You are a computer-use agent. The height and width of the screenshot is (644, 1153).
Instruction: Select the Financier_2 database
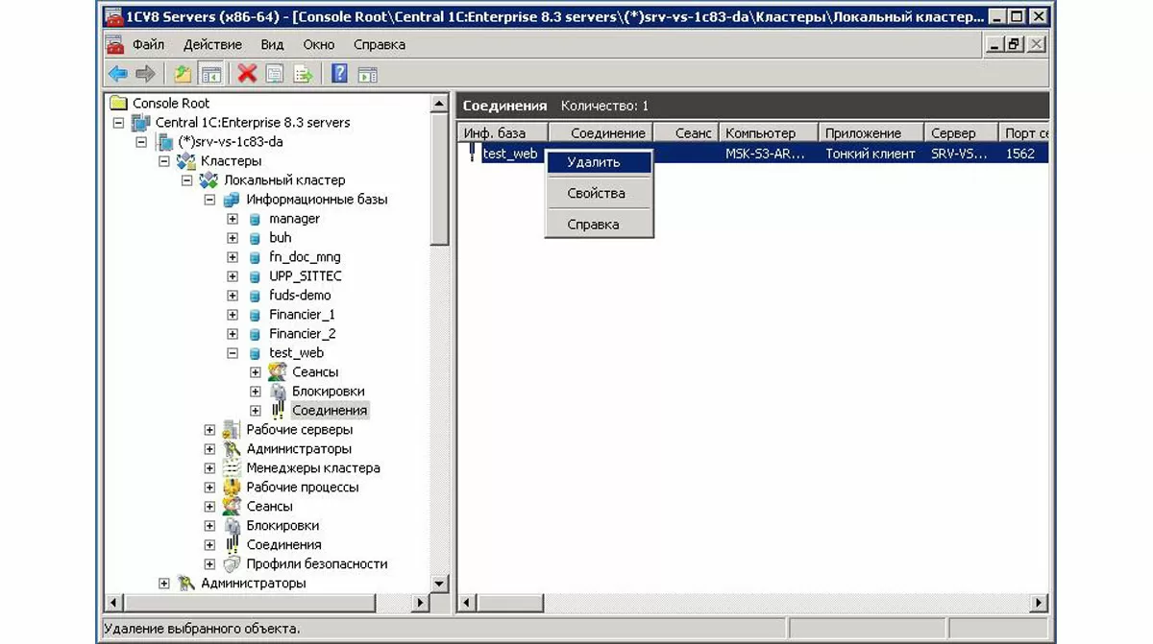point(302,333)
